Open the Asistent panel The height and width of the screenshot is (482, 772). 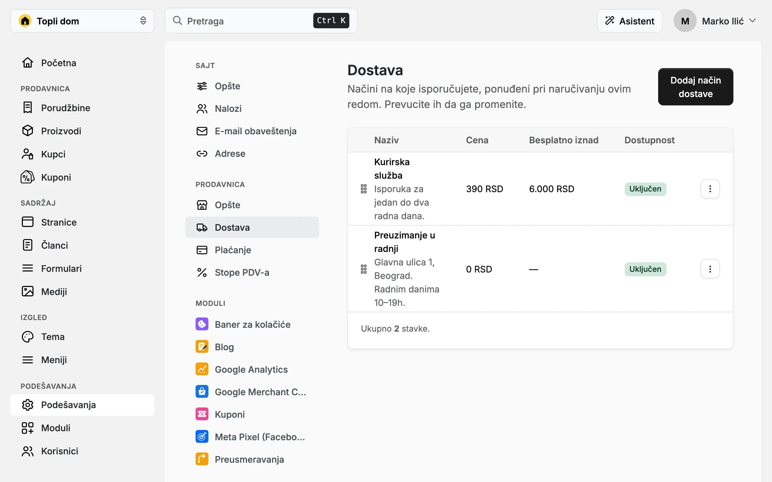click(630, 21)
